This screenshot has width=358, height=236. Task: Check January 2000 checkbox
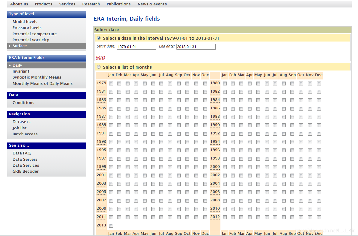[x=225, y=167]
